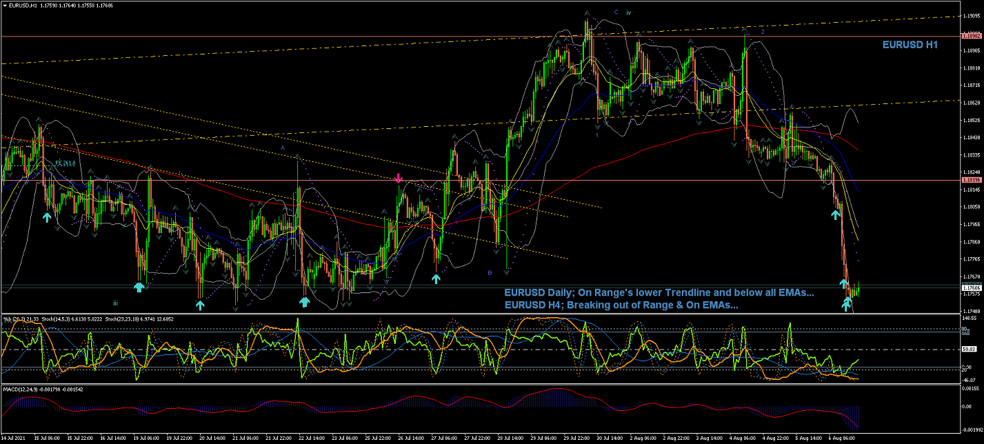Click the cyan wave label iv
The image size is (984, 444).
click(629, 12)
